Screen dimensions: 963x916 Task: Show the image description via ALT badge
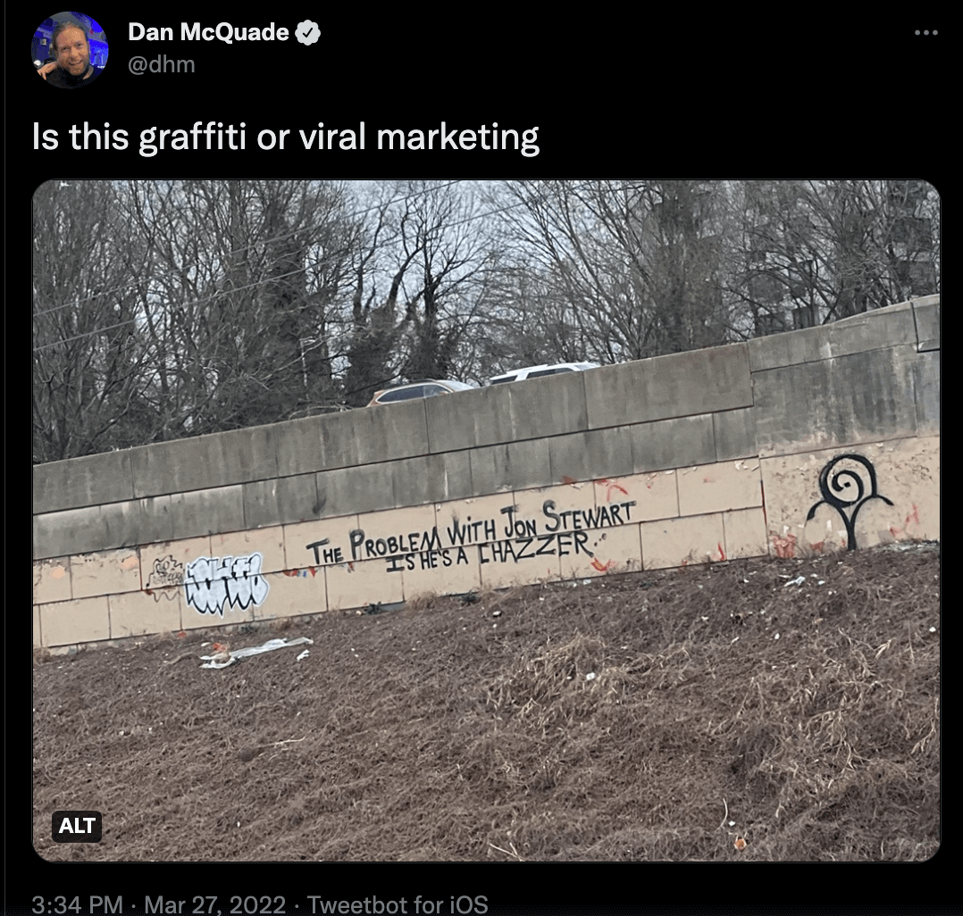click(77, 826)
